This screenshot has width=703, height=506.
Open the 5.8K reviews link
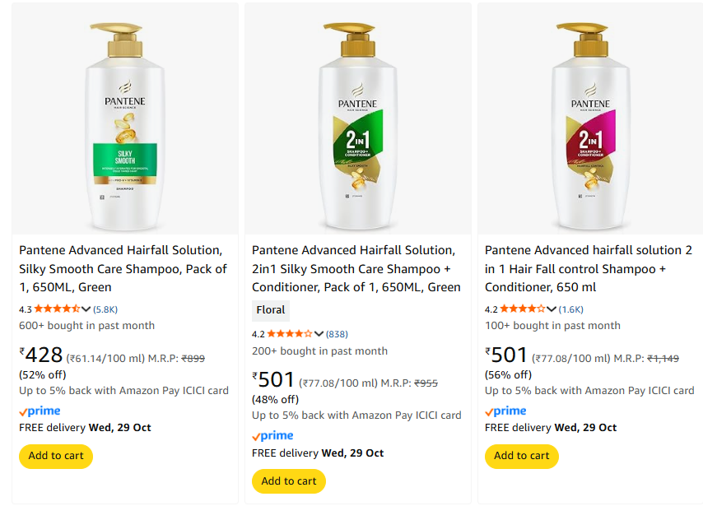[105, 309]
